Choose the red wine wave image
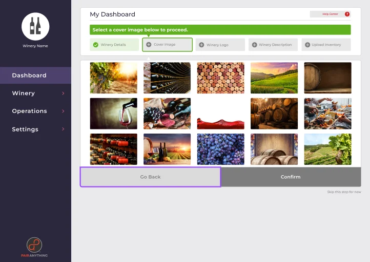The height and width of the screenshot is (262, 370). point(221,114)
